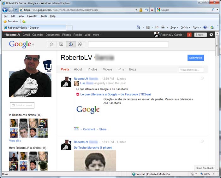Open the 100% zoom level dropdown
Viewport: 221px width, 178px height.
pyautogui.click(x=214, y=174)
